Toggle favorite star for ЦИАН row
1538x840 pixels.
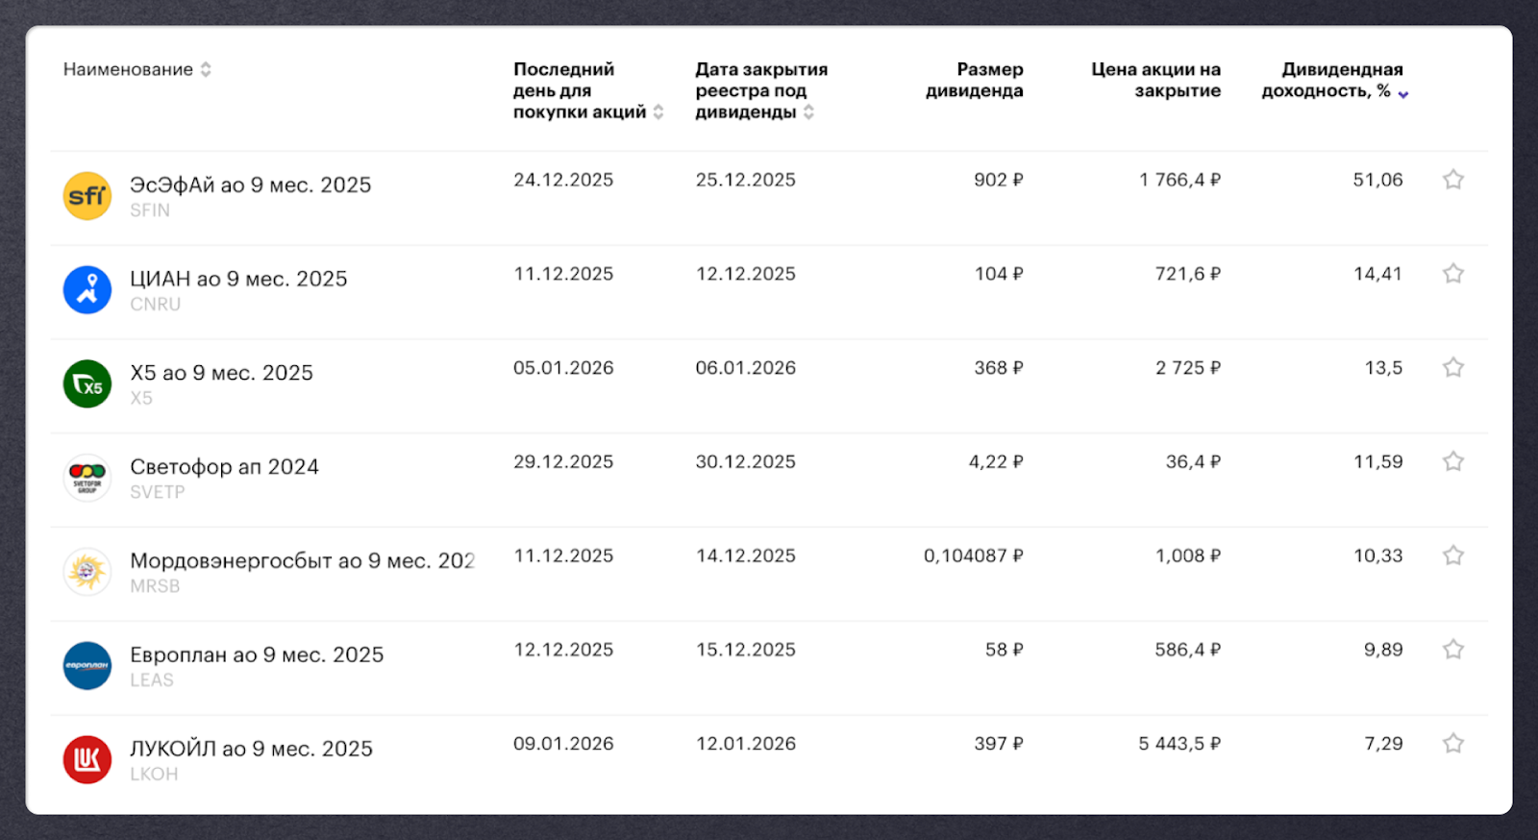pos(1452,274)
